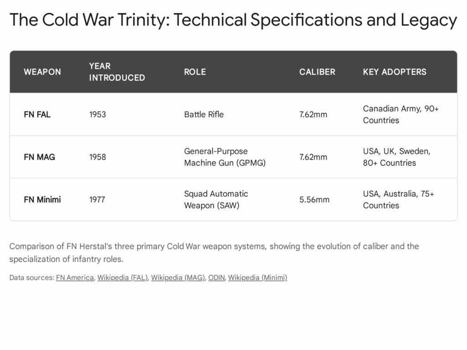Click the KEY ADOPTERS column header
The height and width of the screenshot is (350, 467).
point(394,72)
